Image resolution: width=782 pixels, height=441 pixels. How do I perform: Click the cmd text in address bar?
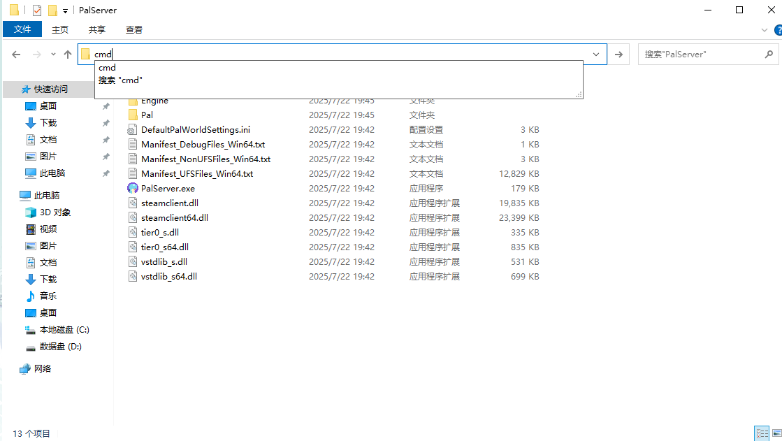point(103,55)
